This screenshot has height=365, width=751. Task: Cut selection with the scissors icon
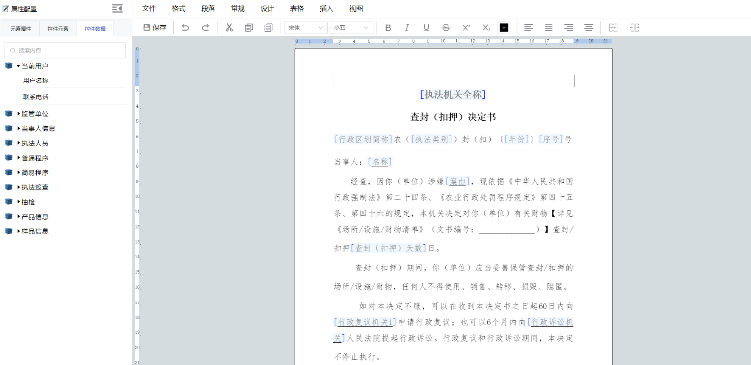coord(229,28)
